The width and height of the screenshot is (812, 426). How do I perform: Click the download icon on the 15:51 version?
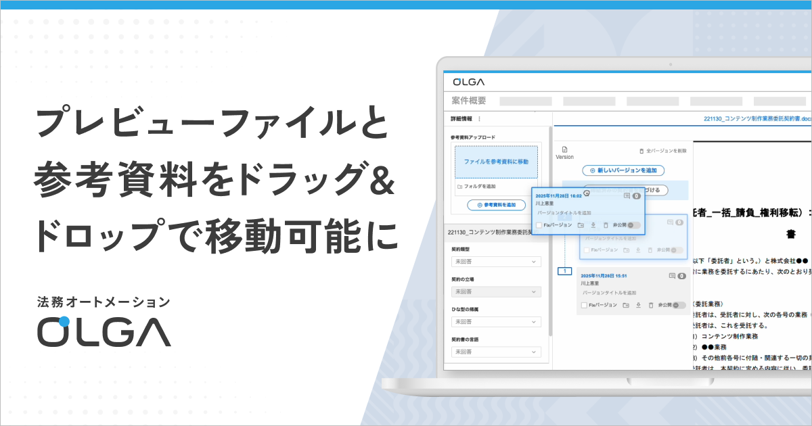pyautogui.click(x=638, y=305)
